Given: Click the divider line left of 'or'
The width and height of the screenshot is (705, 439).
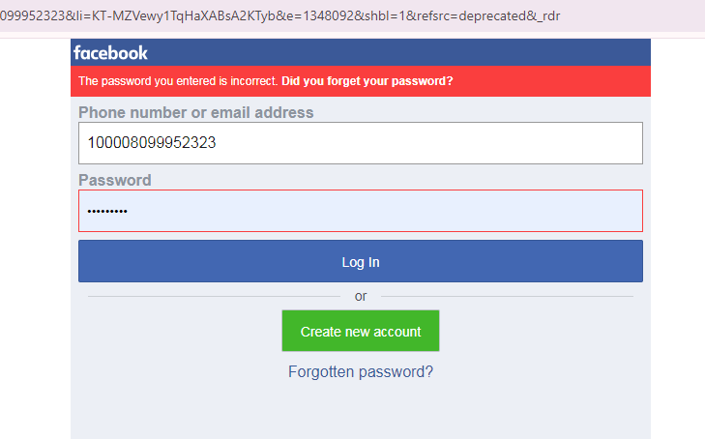Looking at the screenshot, I should (213, 296).
